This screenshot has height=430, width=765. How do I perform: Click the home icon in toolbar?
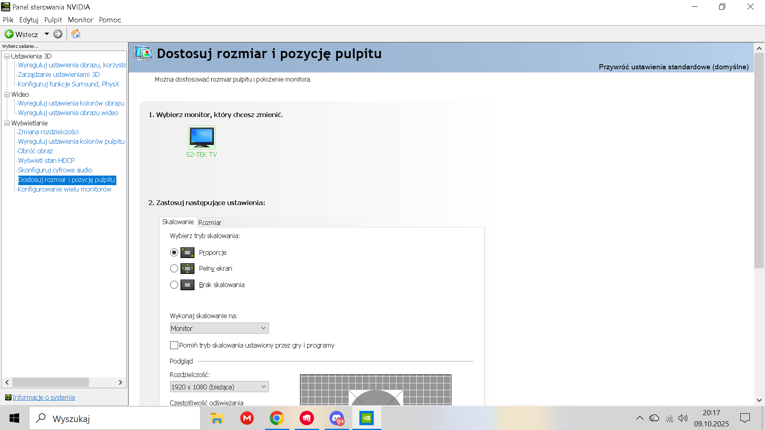tap(76, 34)
